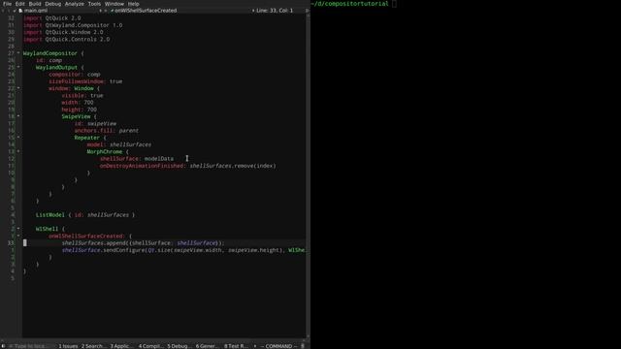Open the 2 Search Results pane

94,346
